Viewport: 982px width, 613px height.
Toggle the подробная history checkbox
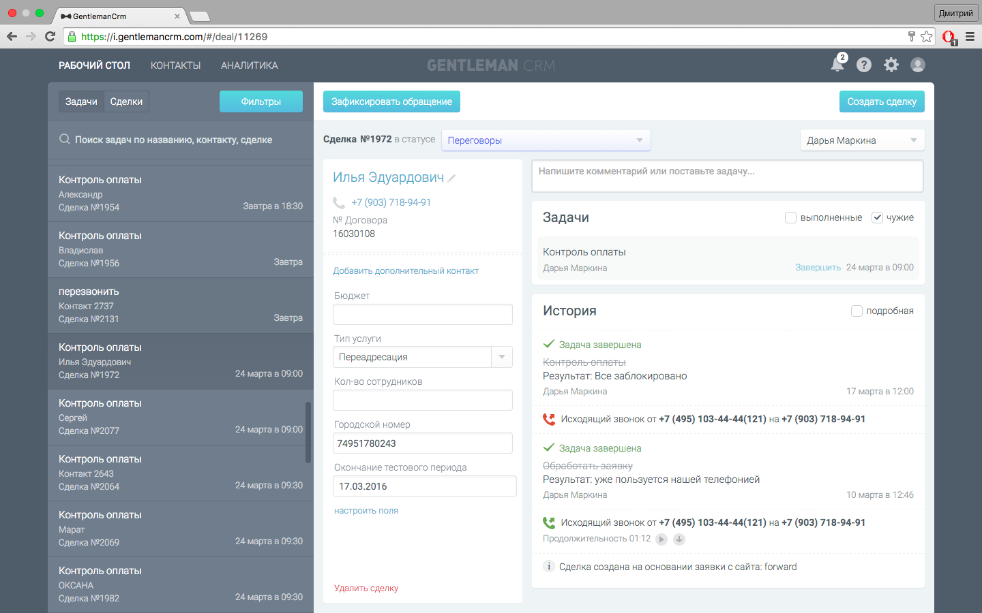coord(857,311)
